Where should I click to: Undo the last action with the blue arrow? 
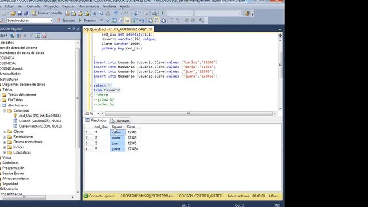[x=116, y=13]
